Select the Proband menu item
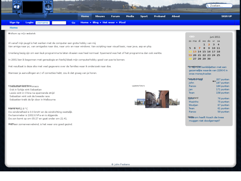 coord(159,16)
